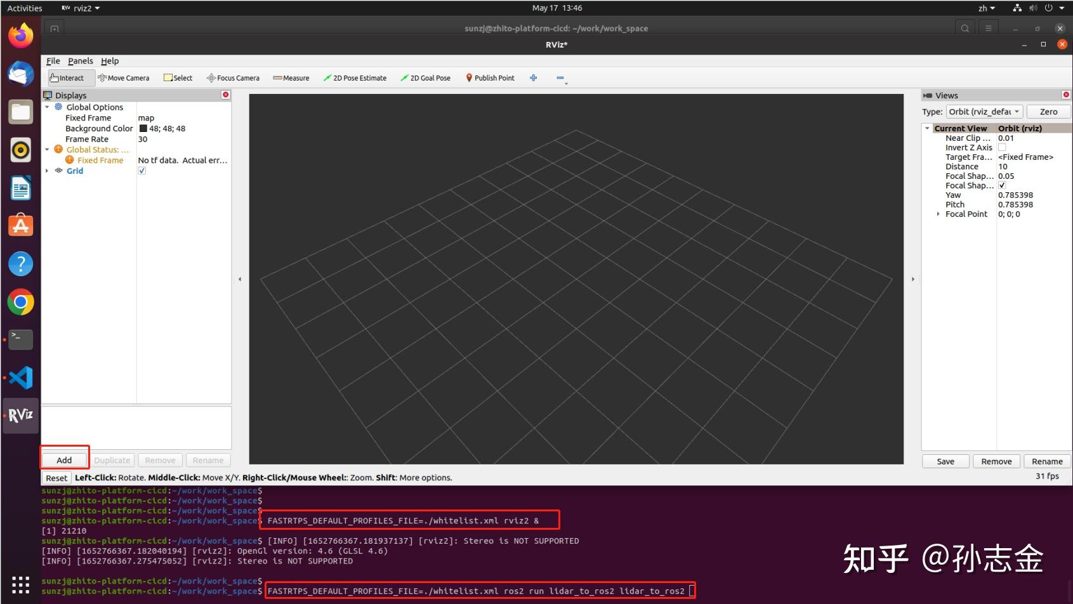1073x604 pixels.
Task: Collapse right panel using the splitter arrow
Action: 912,279
